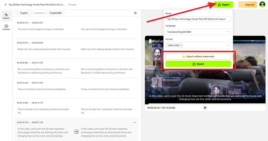Viewport: 268px width, 141px height.
Task: Click the top-bar Export button
Action: click(224, 5)
